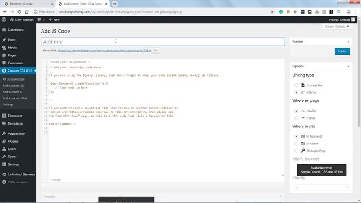Select In Frontend site option
Viewport: 361px width, 203px height.
pyautogui.click(x=296, y=136)
